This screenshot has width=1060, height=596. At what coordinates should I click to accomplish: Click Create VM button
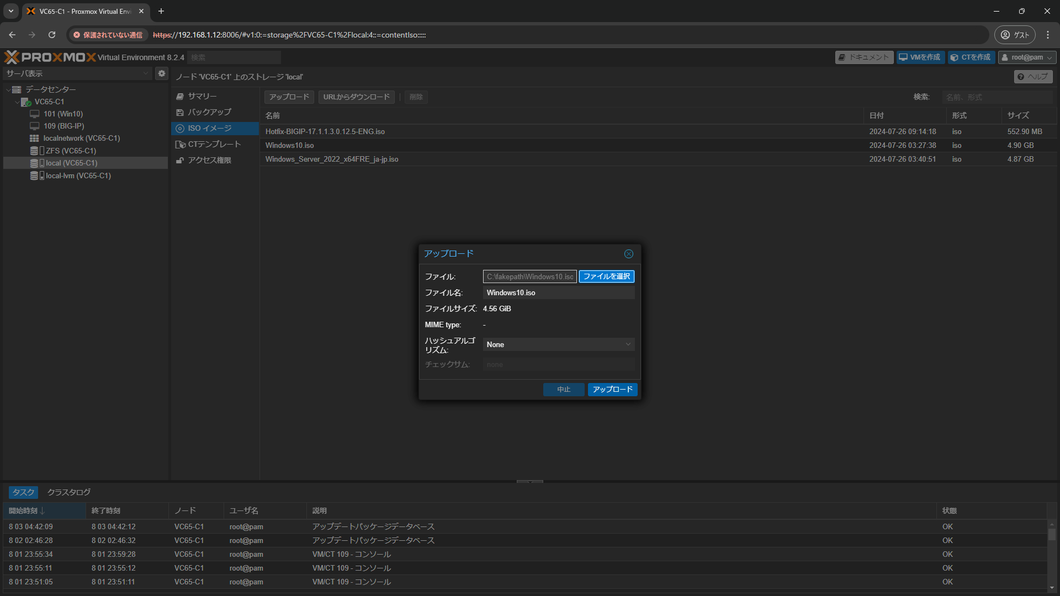(x=920, y=57)
